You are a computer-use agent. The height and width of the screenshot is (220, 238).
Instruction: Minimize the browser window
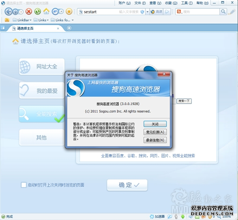[x=214, y=3]
